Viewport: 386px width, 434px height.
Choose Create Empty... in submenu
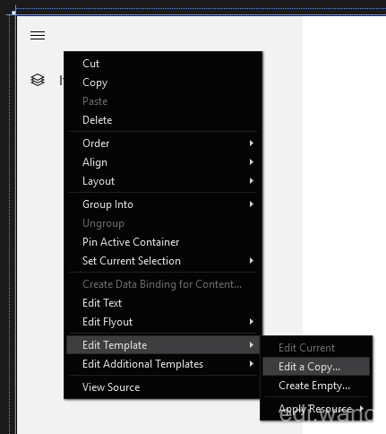pos(316,386)
